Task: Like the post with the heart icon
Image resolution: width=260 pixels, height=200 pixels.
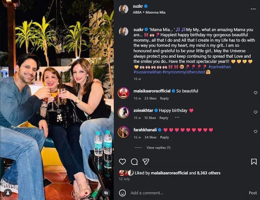Action: tap(122, 162)
